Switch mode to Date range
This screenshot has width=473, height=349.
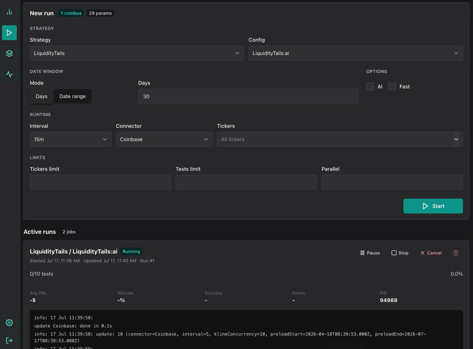click(x=73, y=96)
